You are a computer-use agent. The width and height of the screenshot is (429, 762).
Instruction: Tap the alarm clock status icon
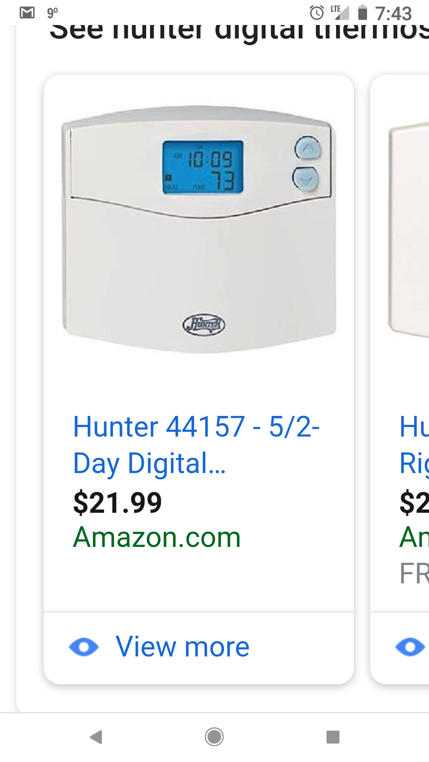(x=317, y=13)
